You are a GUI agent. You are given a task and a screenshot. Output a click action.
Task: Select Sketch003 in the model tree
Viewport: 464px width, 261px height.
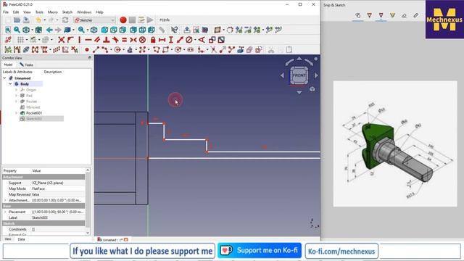(34, 119)
